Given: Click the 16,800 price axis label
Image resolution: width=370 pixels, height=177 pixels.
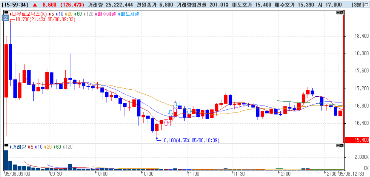Looking at the screenshot, I should click(x=362, y=106).
